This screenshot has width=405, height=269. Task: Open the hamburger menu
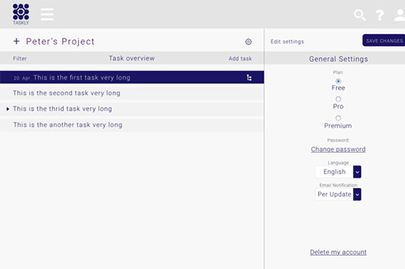point(47,14)
